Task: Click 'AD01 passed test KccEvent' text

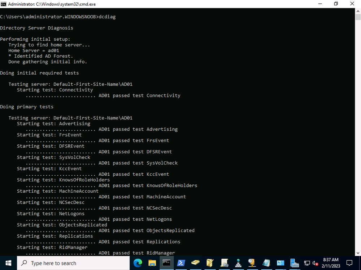Action: (x=134, y=174)
